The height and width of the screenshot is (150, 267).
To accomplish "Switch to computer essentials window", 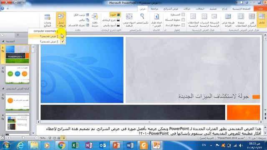I will click(47, 31).
